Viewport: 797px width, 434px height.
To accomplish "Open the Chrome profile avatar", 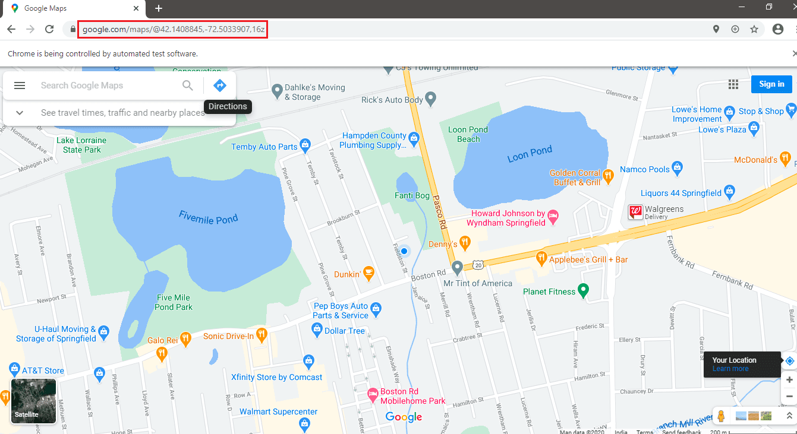I will [778, 29].
